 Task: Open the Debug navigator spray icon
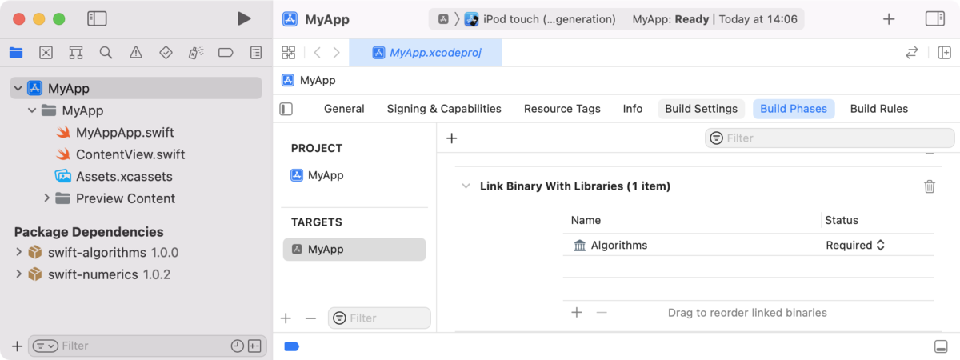(195, 53)
